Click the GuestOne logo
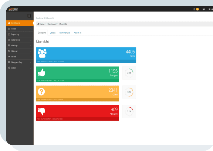 click(x=13, y=9)
